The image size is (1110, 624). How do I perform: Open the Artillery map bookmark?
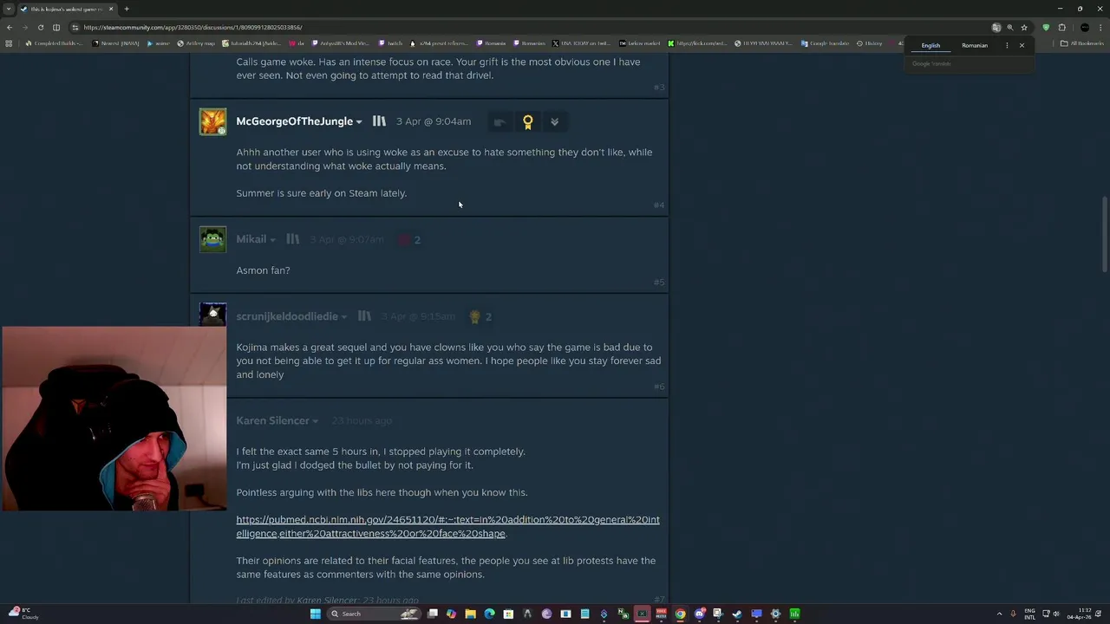196,43
